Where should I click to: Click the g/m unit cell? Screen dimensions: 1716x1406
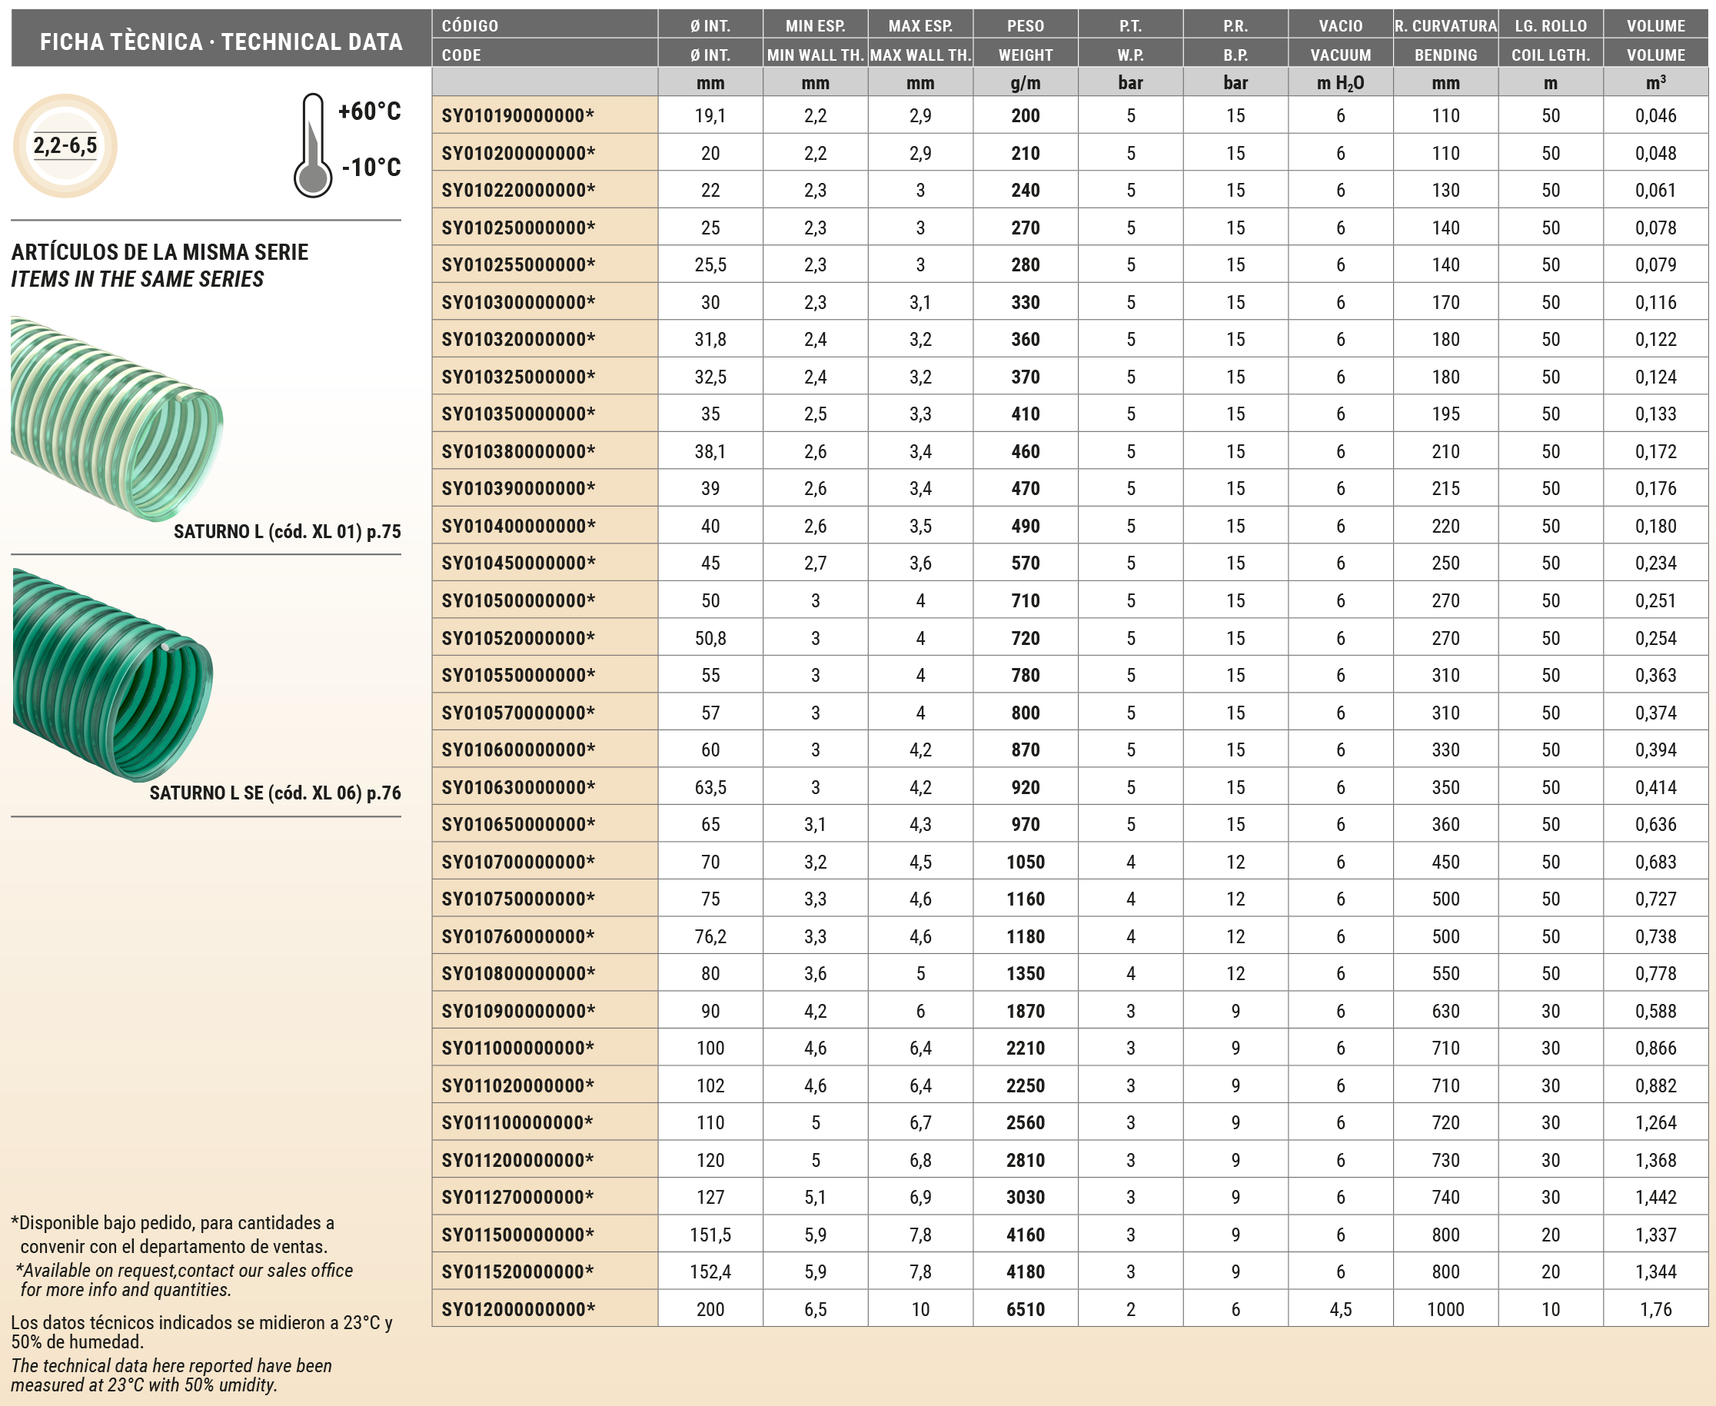pos(1024,82)
